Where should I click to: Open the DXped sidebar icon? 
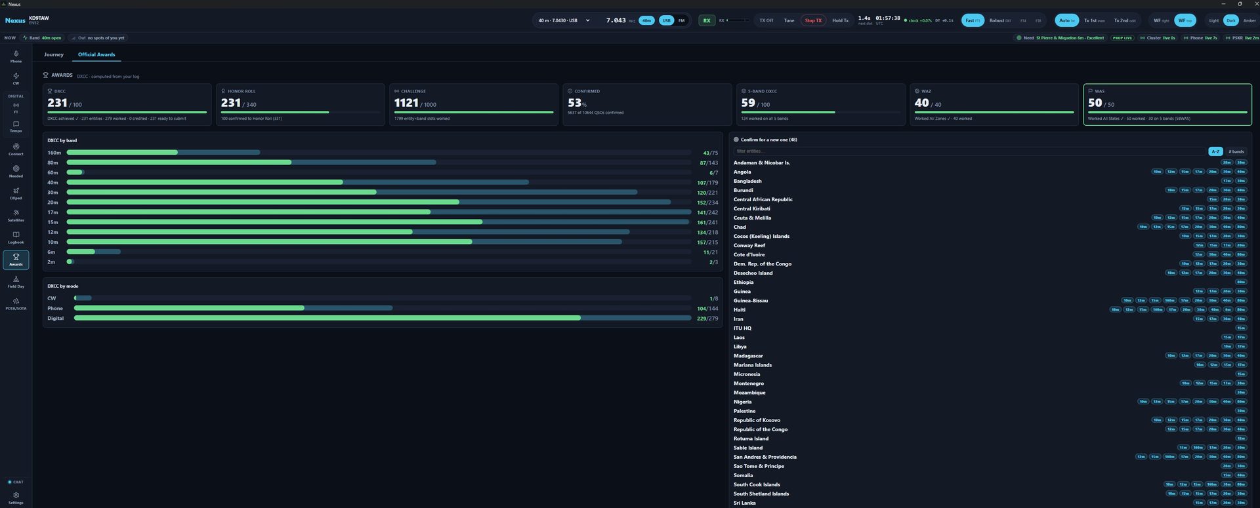click(x=16, y=193)
